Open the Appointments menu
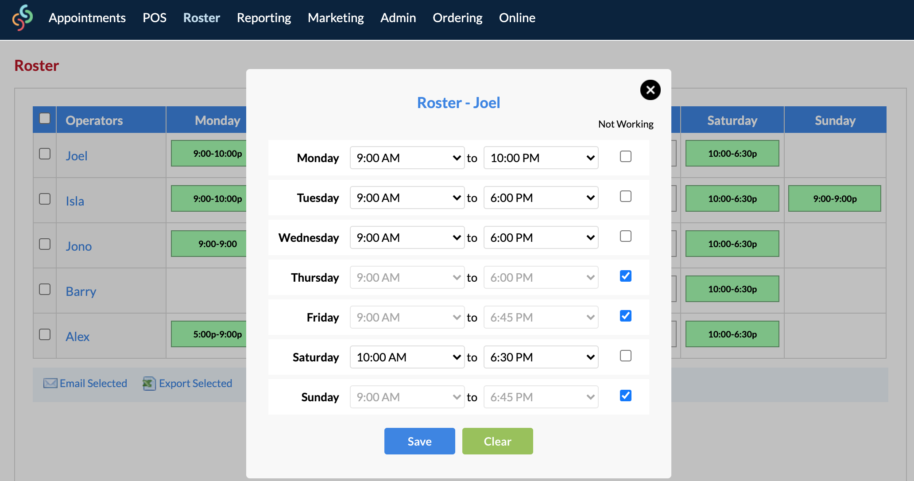The height and width of the screenshot is (481, 914). click(87, 18)
